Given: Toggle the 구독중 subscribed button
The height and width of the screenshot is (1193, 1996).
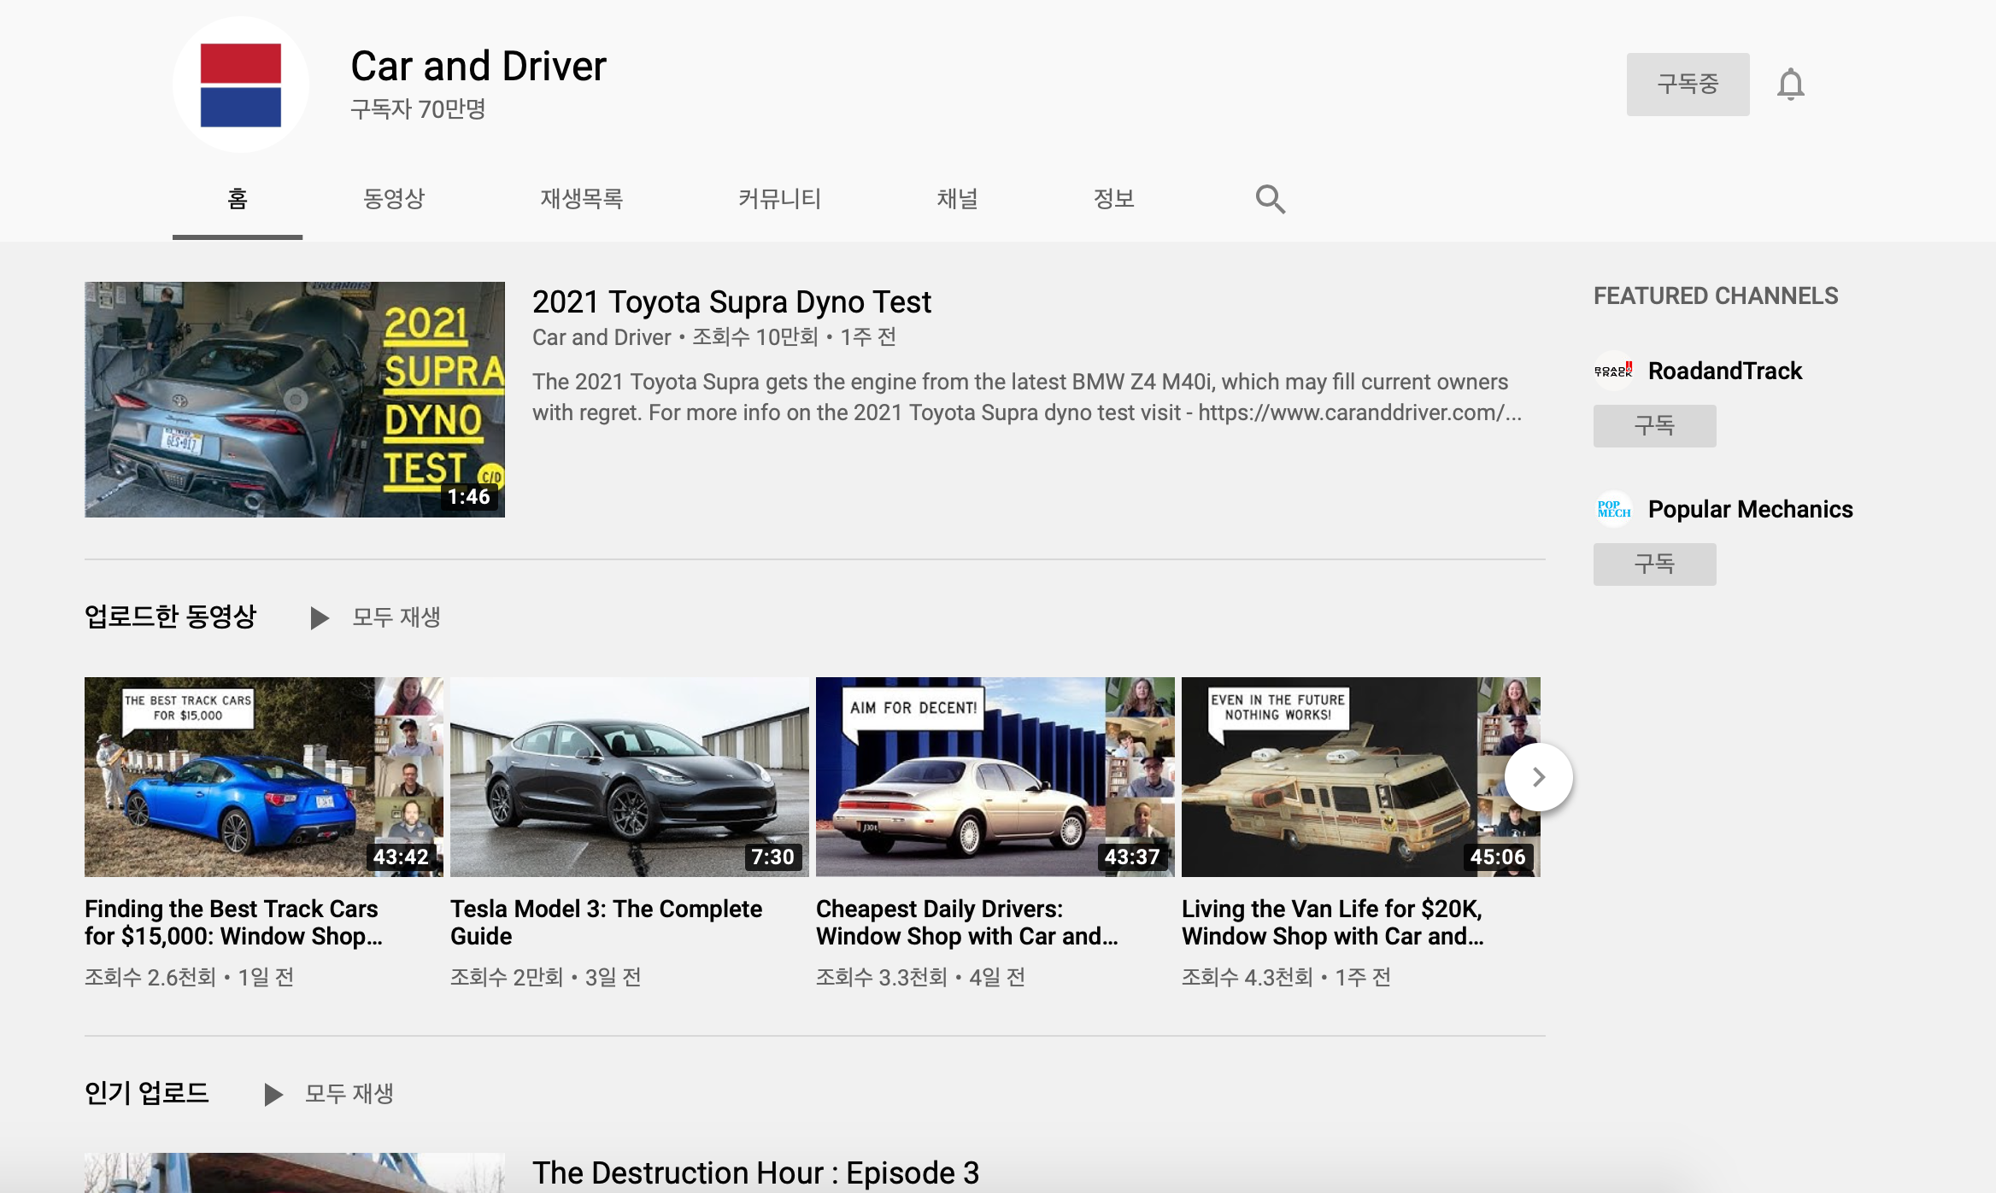Looking at the screenshot, I should 1687,84.
